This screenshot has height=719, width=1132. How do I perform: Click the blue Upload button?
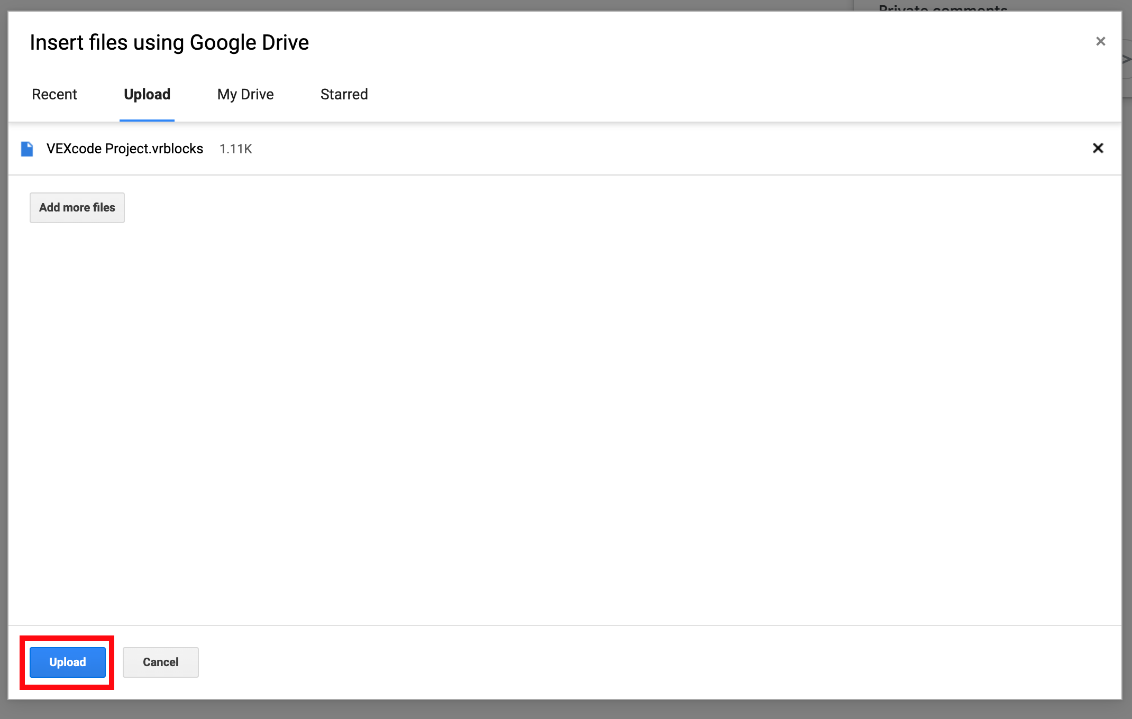pyautogui.click(x=68, y=662)
